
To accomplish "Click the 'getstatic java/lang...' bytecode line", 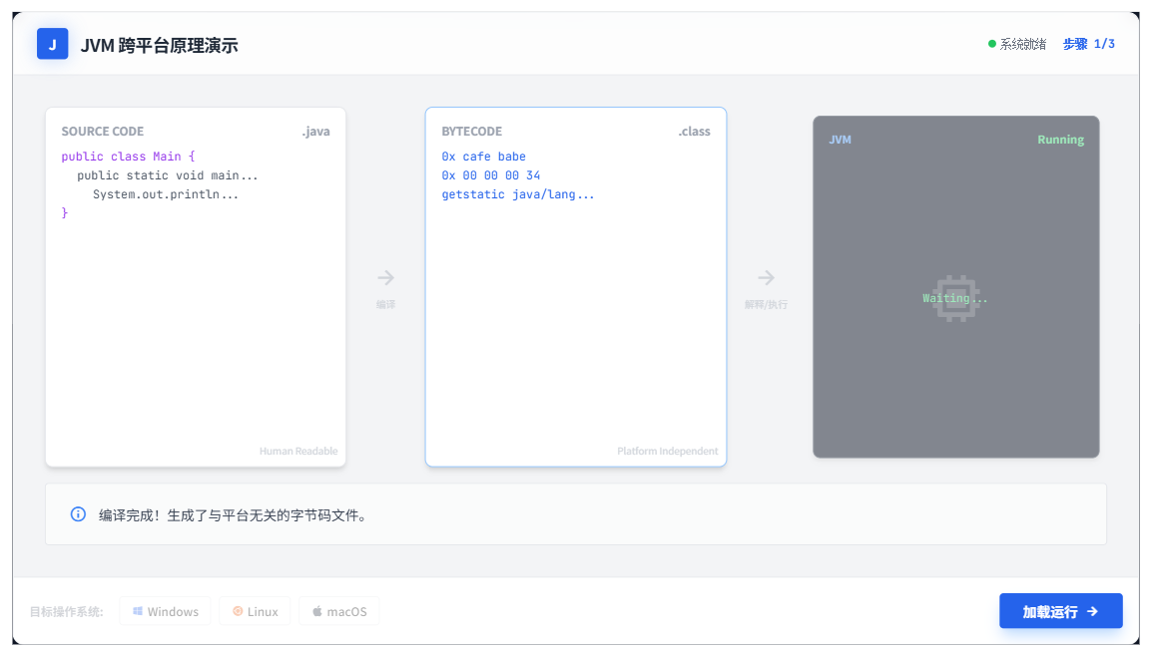I will click(518, 194).
